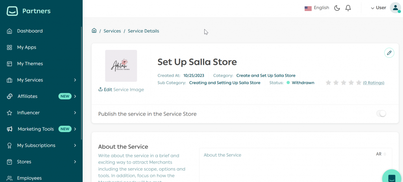403x182 pixels.
Task: Expand the Affiliates sidebar section
Action: click(x=75, y=96)
